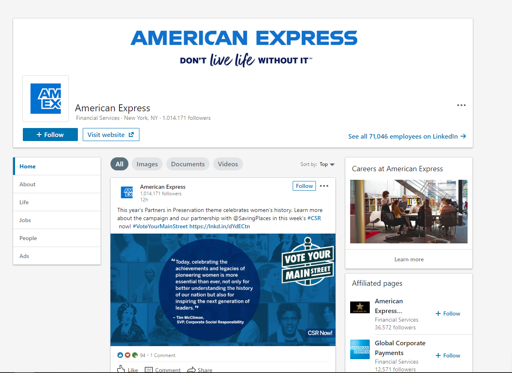Screen dimensions: 512x373
Task: Click the American Express header banner image
Action: click(244, 48)
